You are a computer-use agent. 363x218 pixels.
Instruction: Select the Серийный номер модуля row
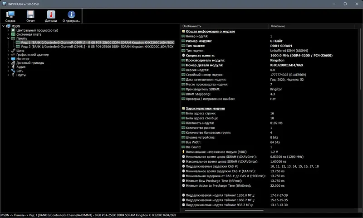[269, 75]
